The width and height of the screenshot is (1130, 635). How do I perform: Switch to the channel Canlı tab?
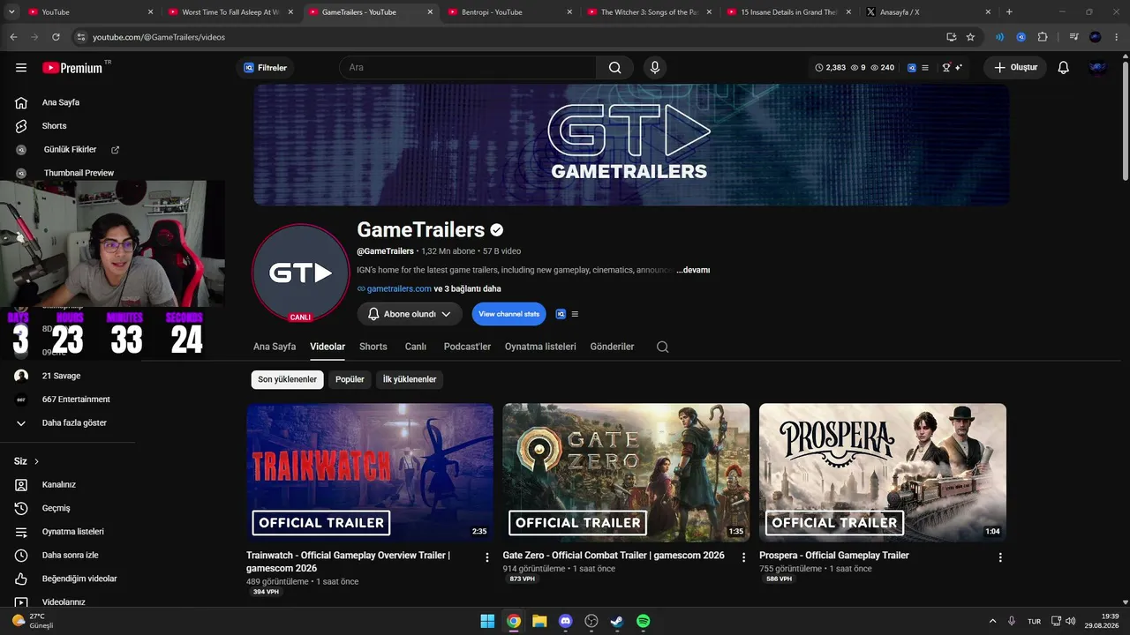pos(416,347)
